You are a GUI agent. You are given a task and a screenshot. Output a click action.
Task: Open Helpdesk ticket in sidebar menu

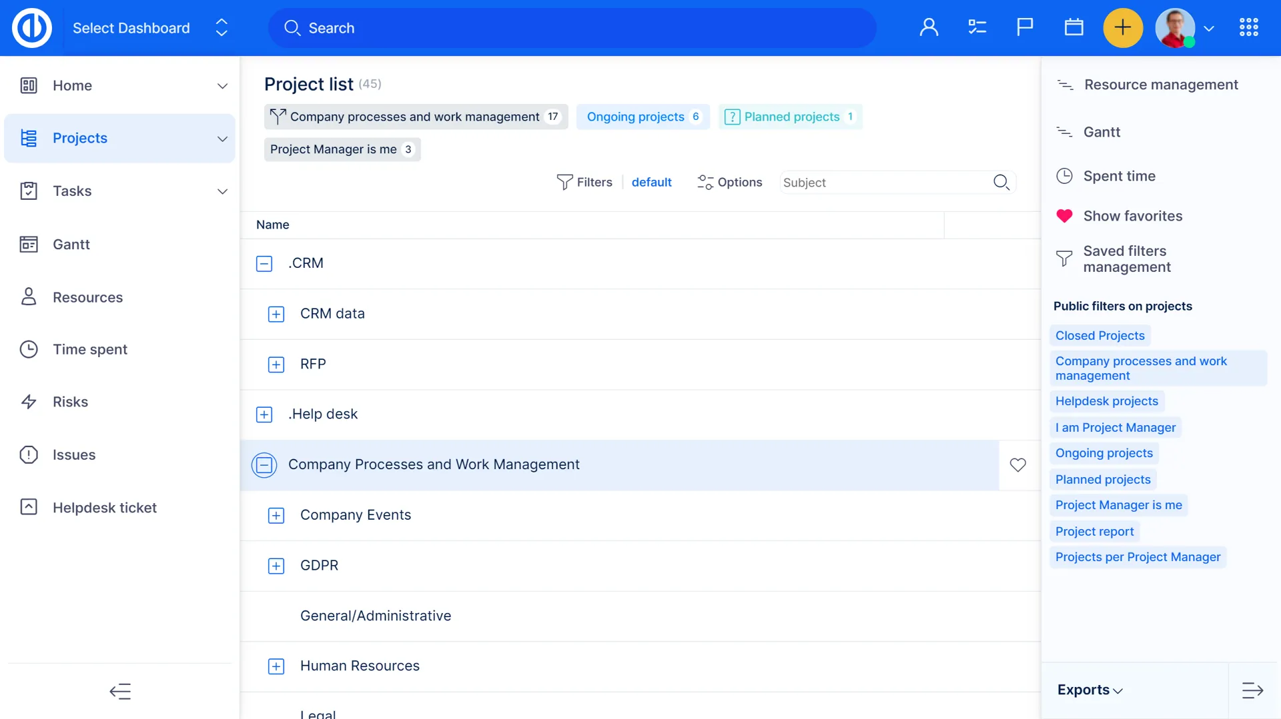pyautogui.click(x=104, y=508)
